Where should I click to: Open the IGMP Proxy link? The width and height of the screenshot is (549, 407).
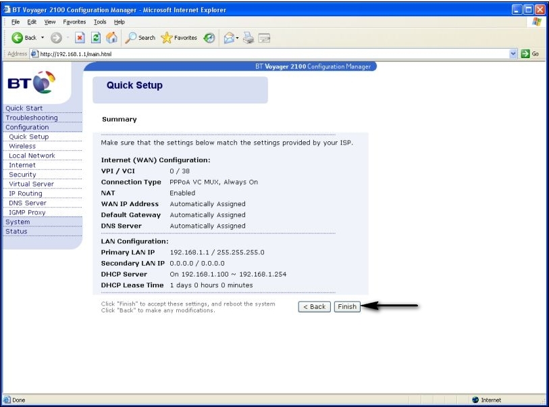coord(27,212)
